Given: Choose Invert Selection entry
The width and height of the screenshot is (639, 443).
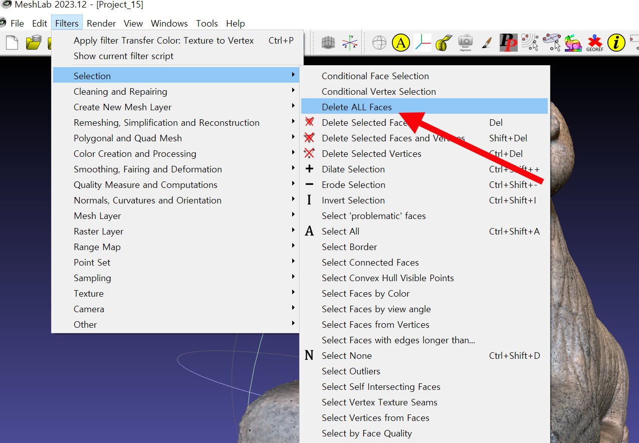Looking at the screenshot, I should [x=424, y=200].
